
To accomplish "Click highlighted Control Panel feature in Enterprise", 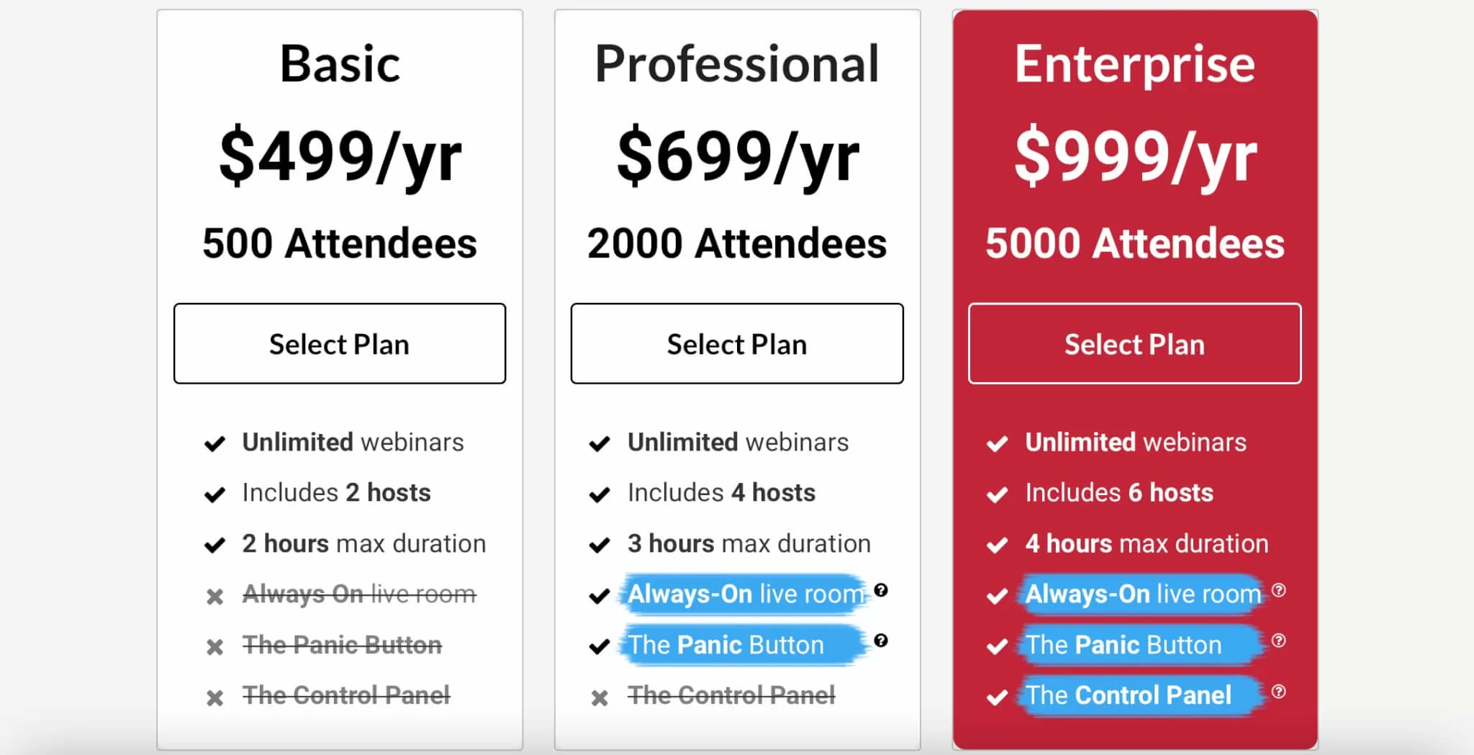I will pyautogui.click(x=1128, y=695).
